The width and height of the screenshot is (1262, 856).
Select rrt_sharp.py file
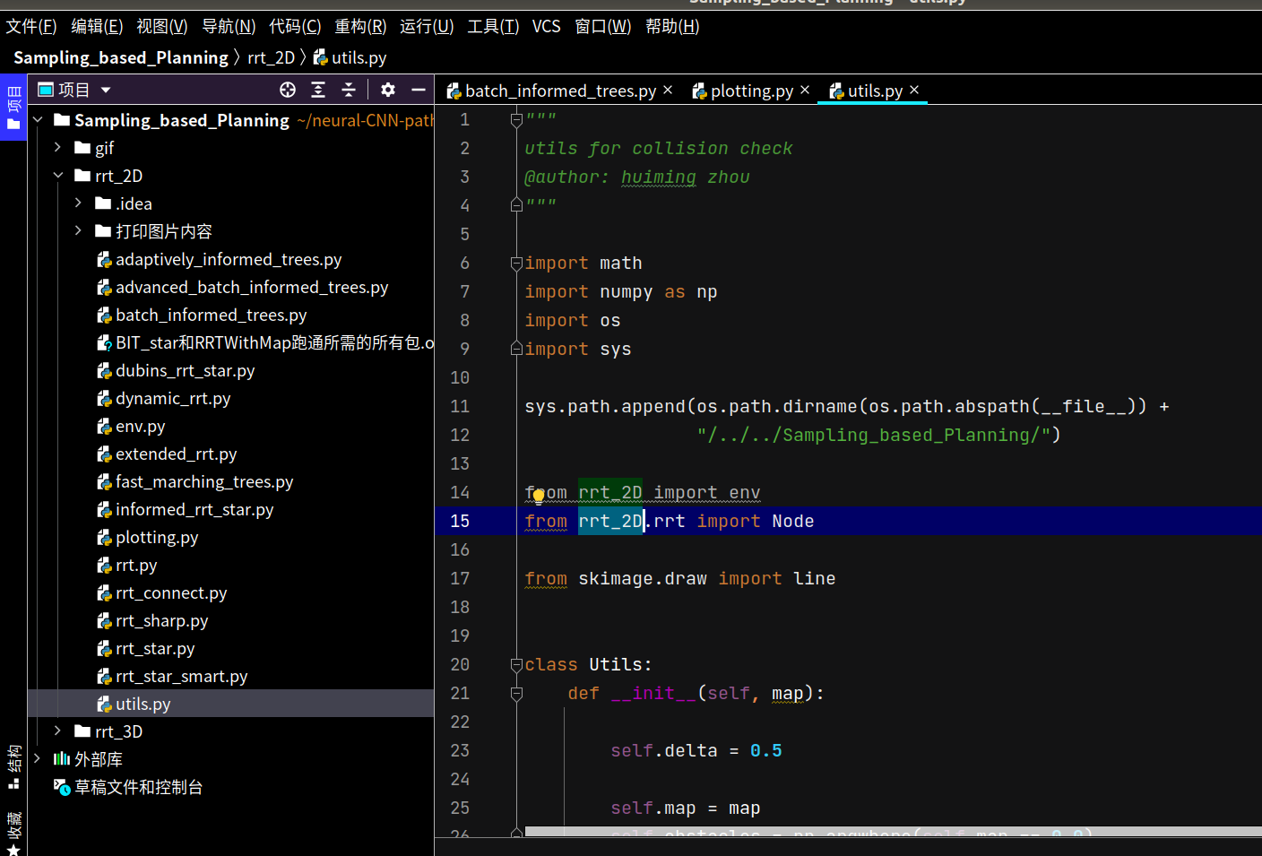[x=152, y=620]
